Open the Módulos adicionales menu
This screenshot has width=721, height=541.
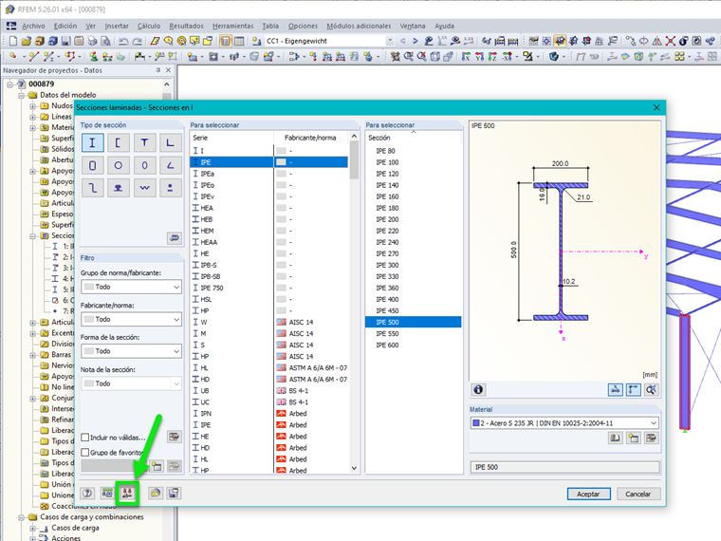[x=359, y=26]
